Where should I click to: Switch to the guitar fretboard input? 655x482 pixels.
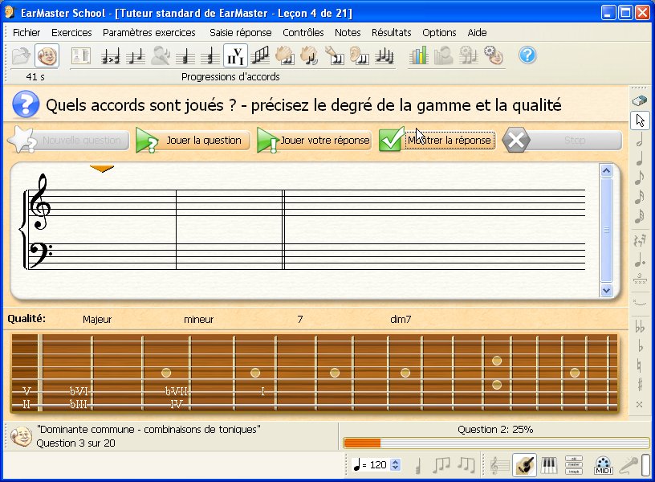pos(525,464)
